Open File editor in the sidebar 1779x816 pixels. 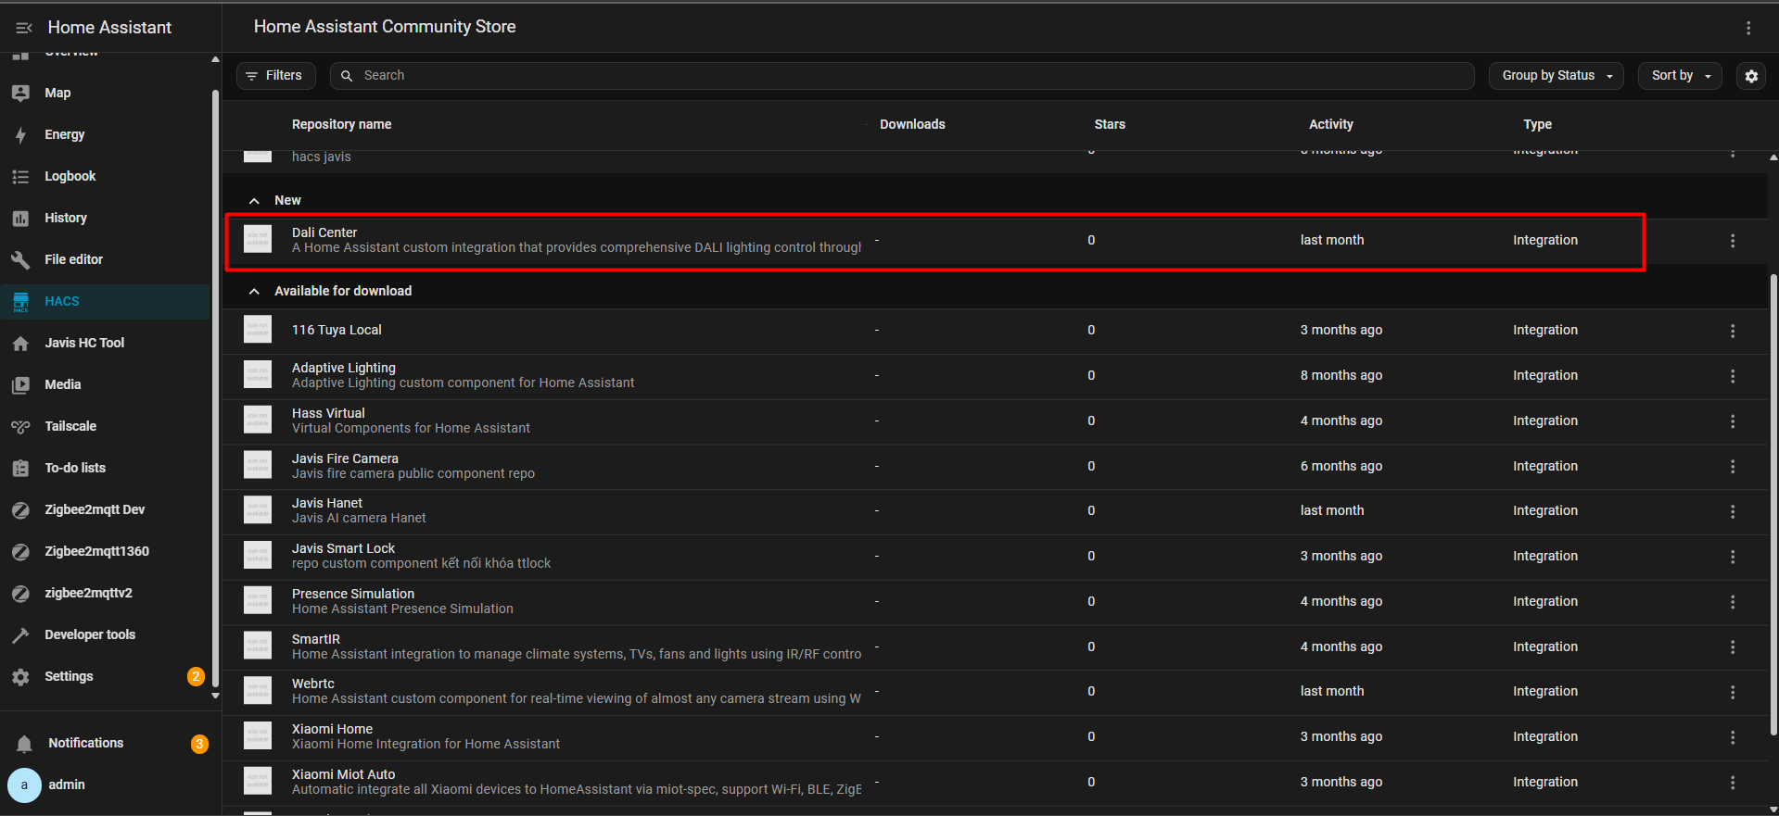pyautogui.click(x=73, y=259)
